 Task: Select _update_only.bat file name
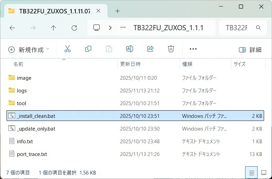coord(36,129)
